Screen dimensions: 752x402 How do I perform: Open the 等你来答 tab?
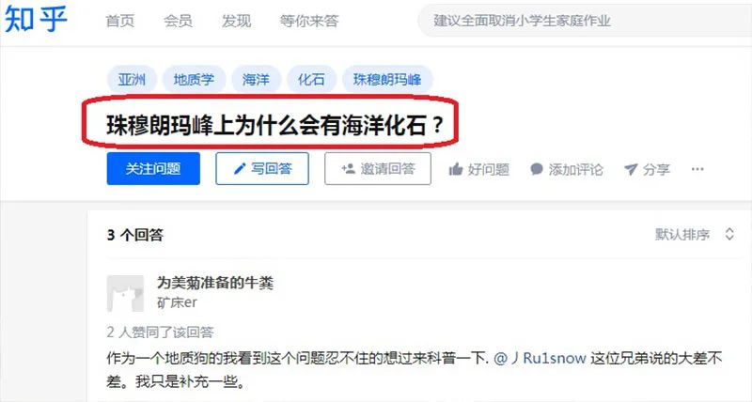[x=309, y=21]
